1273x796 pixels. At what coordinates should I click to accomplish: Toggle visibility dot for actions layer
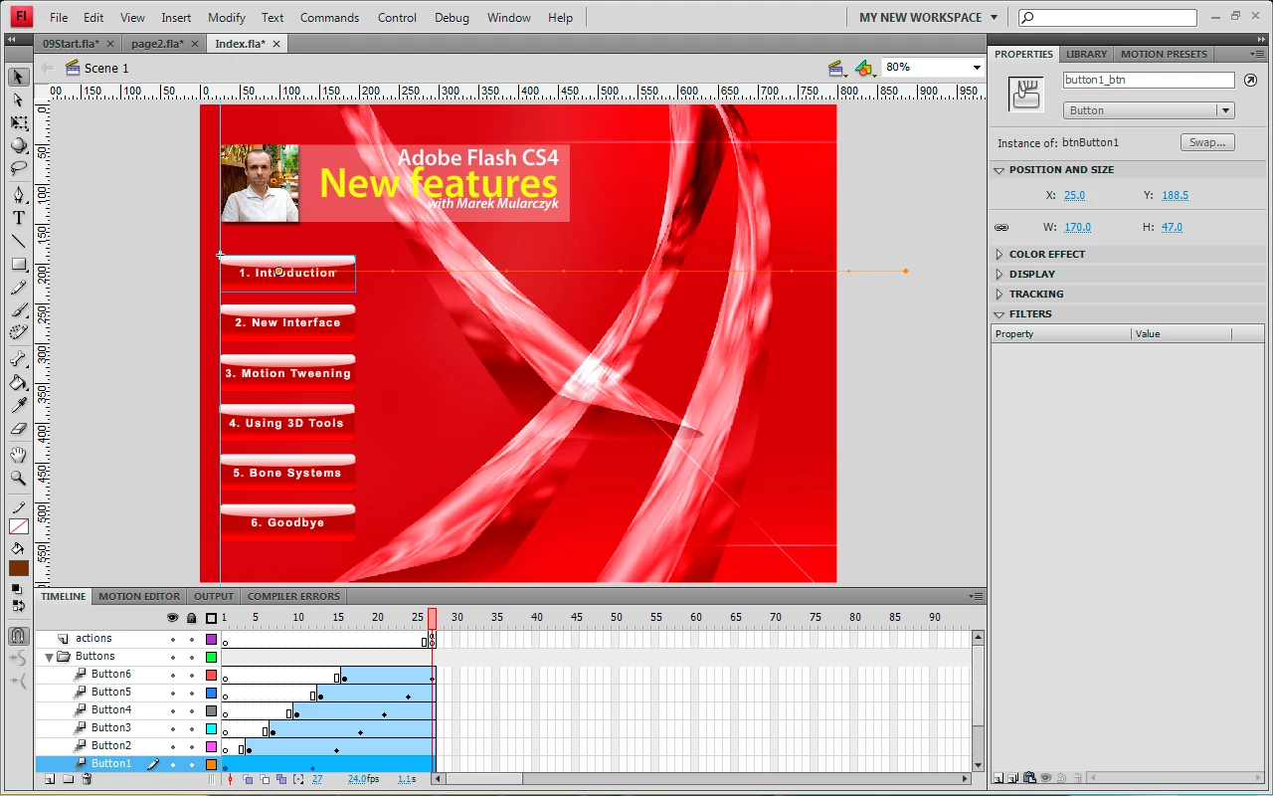coord(173,639)
